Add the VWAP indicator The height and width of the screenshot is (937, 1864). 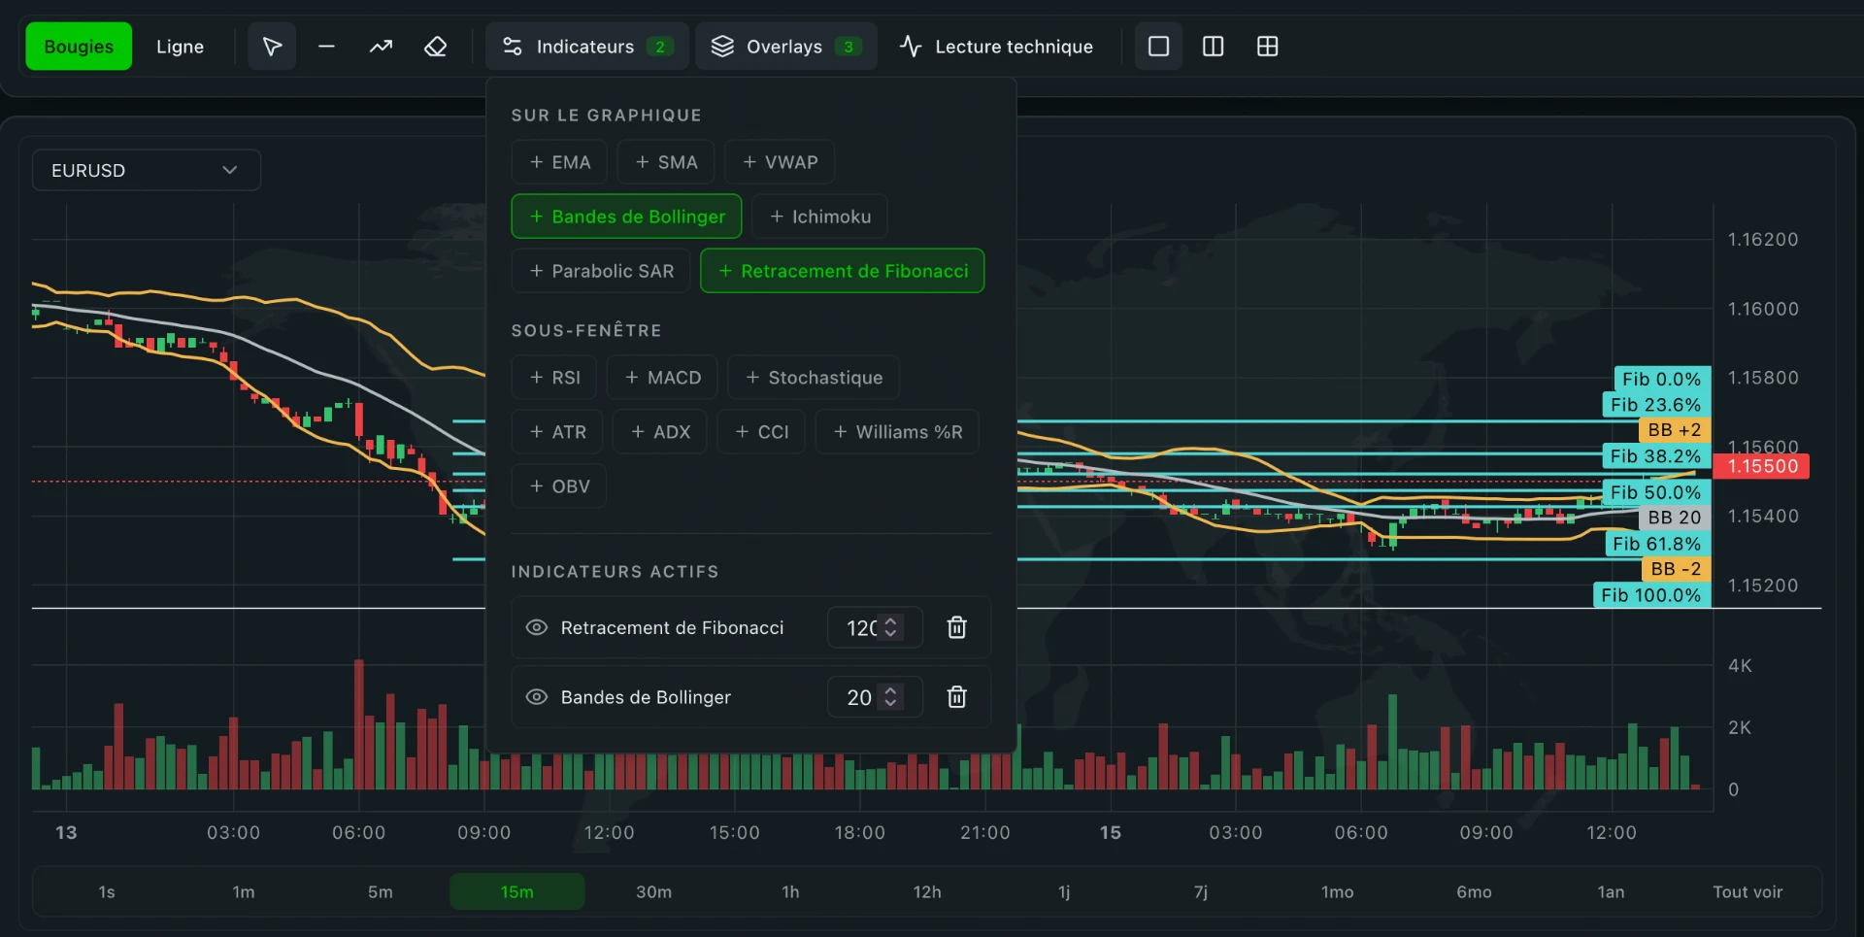(x=780, y=162)
